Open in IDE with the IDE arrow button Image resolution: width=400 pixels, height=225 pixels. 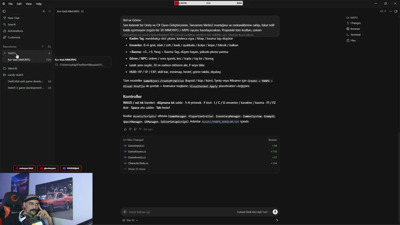(x=383, y=11)
